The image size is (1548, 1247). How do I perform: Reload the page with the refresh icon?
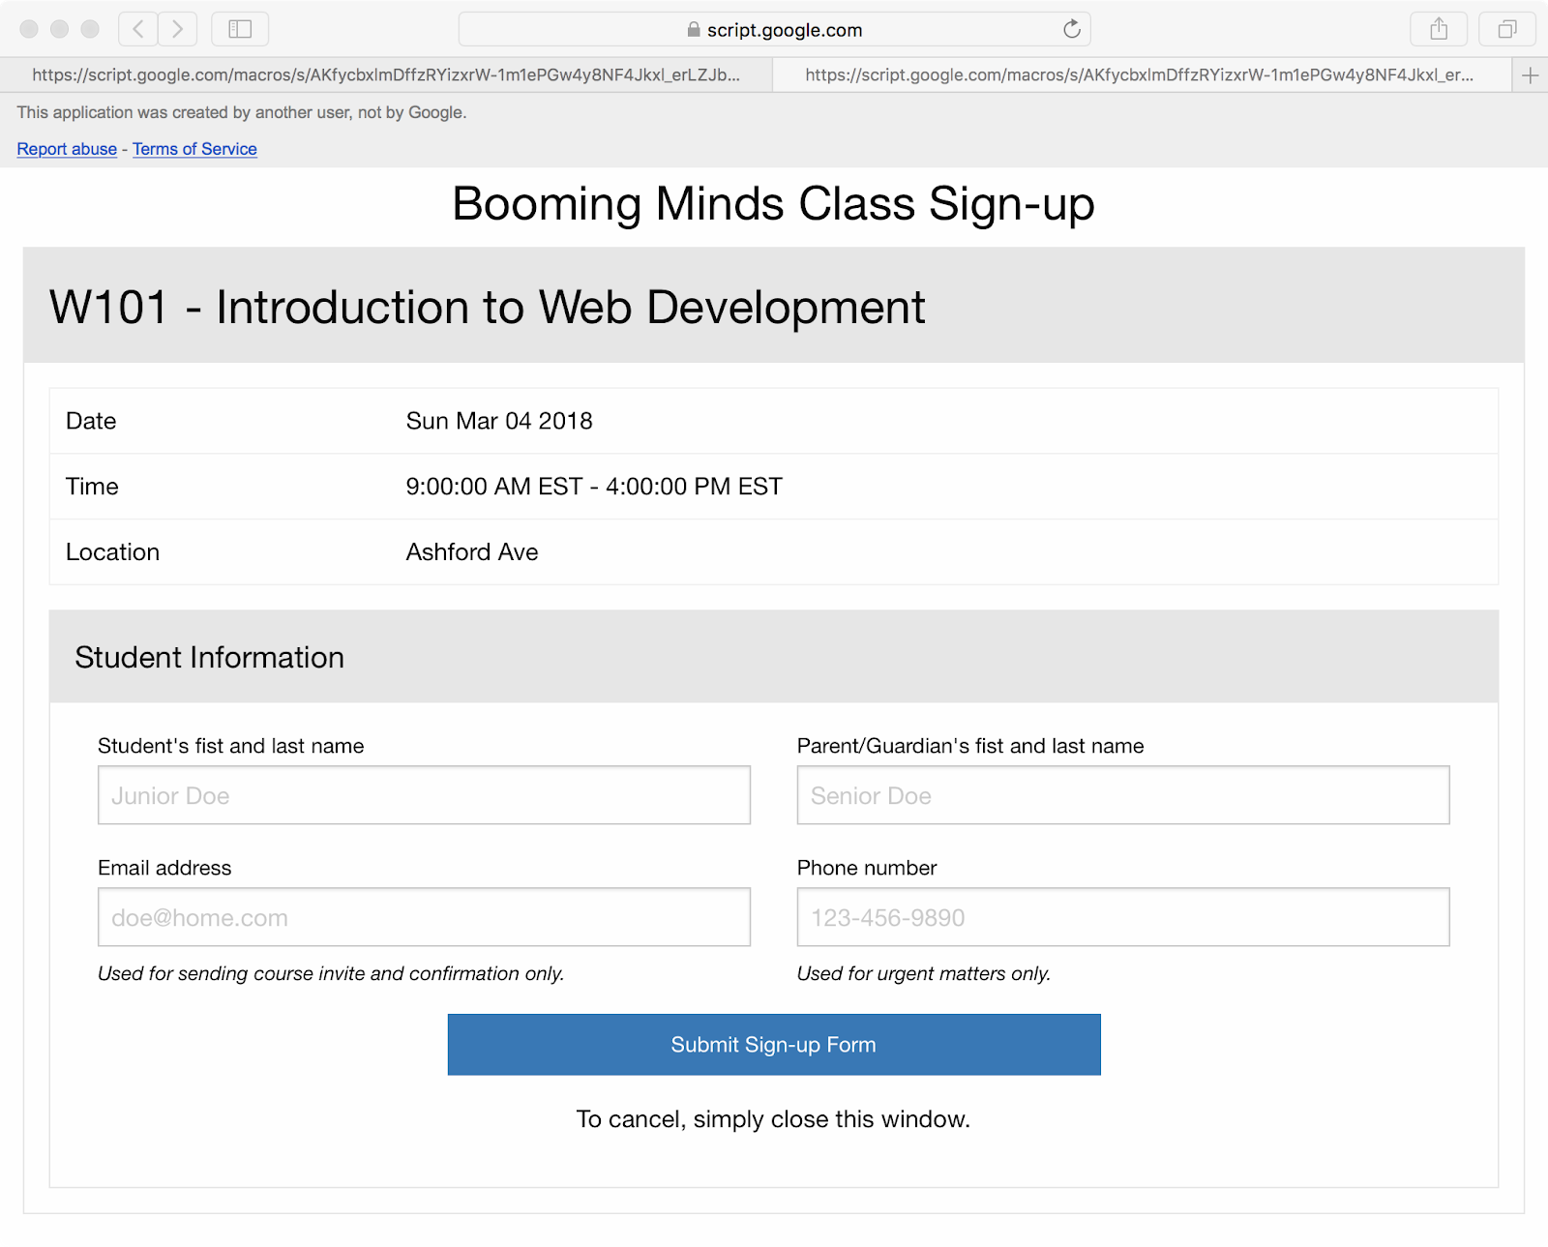tap(1071, 29)
